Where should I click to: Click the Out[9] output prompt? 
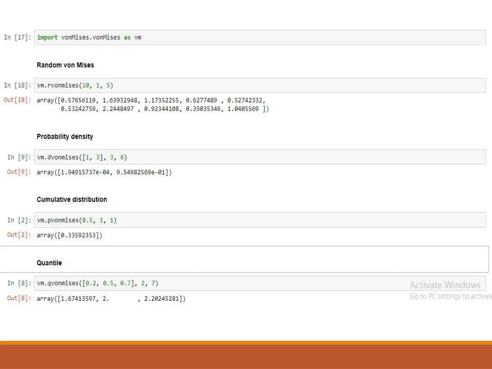pyautogui.click(x=19, y=172)
